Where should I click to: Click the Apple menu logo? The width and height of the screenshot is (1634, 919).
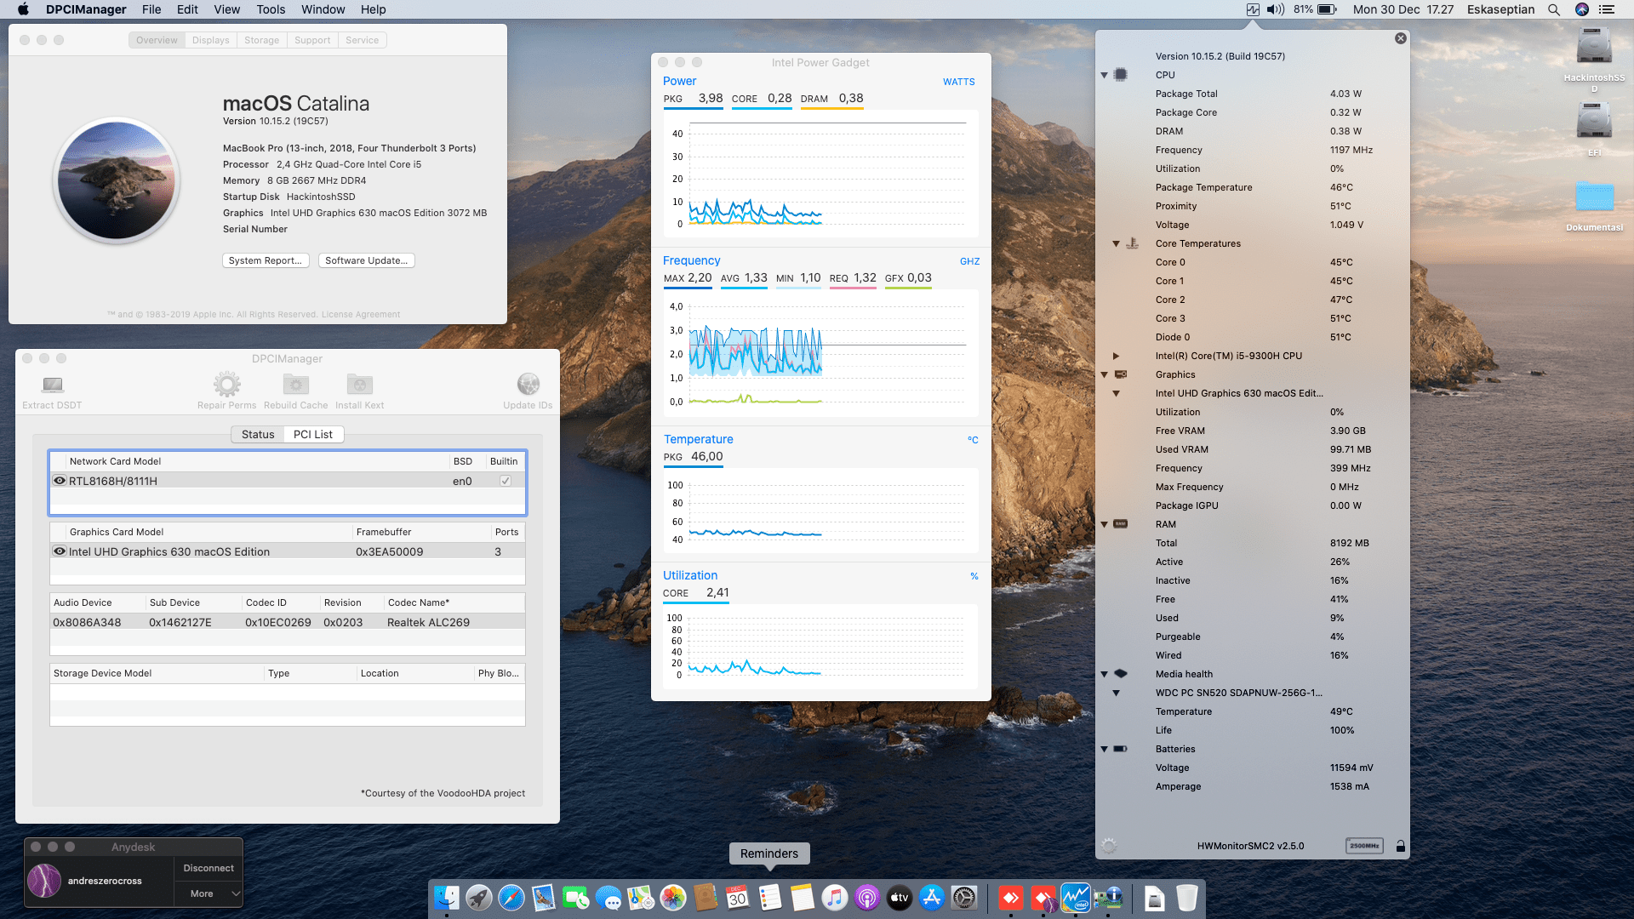coord(23,9)
